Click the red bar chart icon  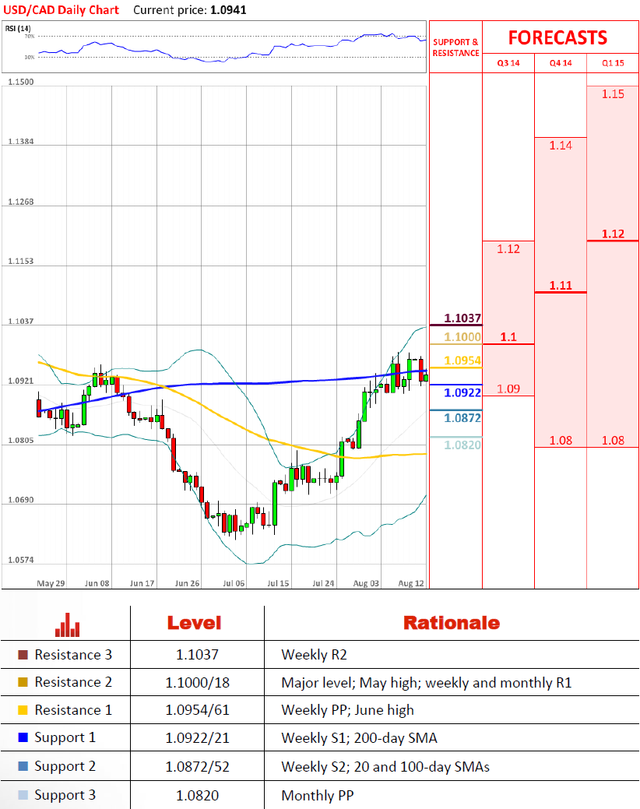click(68, 624)
